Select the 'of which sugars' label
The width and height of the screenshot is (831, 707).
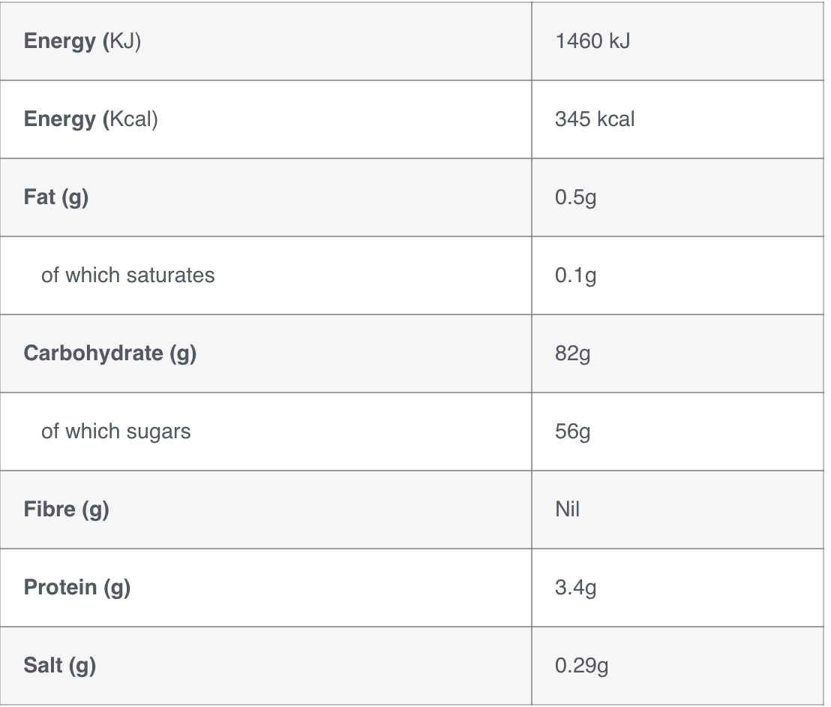116,432
